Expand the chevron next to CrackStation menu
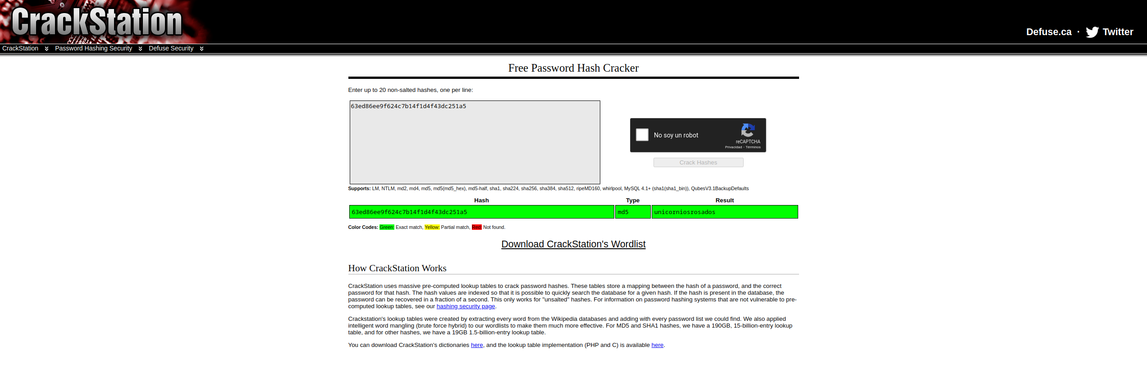Image resolution: width=1147 pixels, height=374 pixels. [x=46, y=49]
